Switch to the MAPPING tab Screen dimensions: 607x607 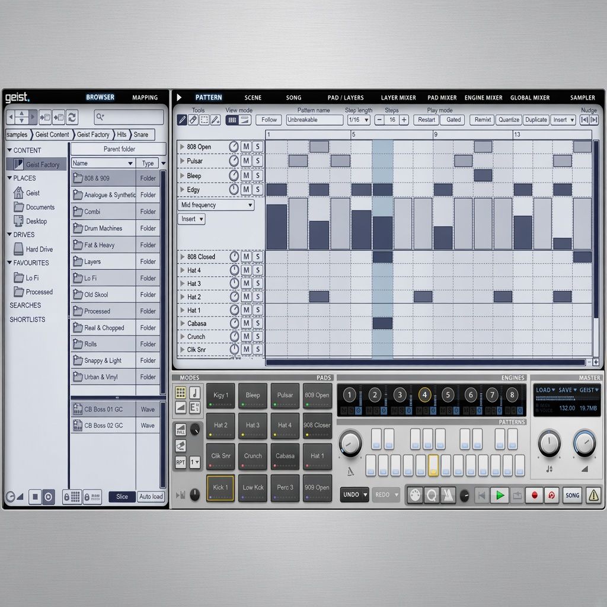[145, 98]
